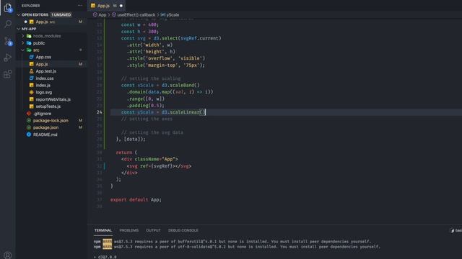Click the useEffect() callback breadcrumb
Screen dimensions: 462x259
coord(136,14)
